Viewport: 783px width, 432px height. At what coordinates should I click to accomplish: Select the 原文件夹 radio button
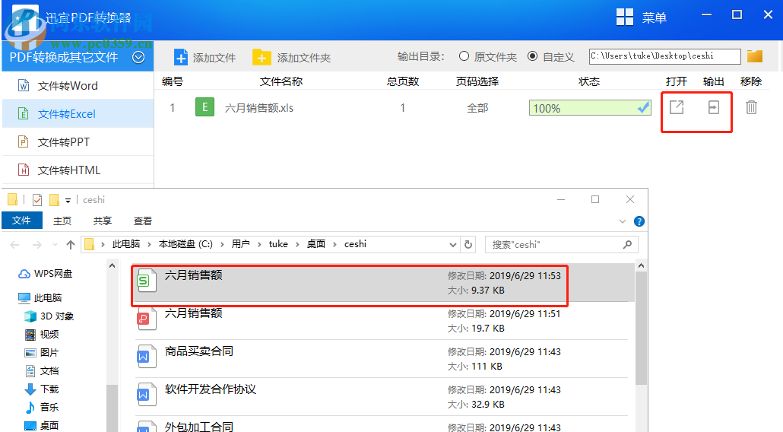464,56
